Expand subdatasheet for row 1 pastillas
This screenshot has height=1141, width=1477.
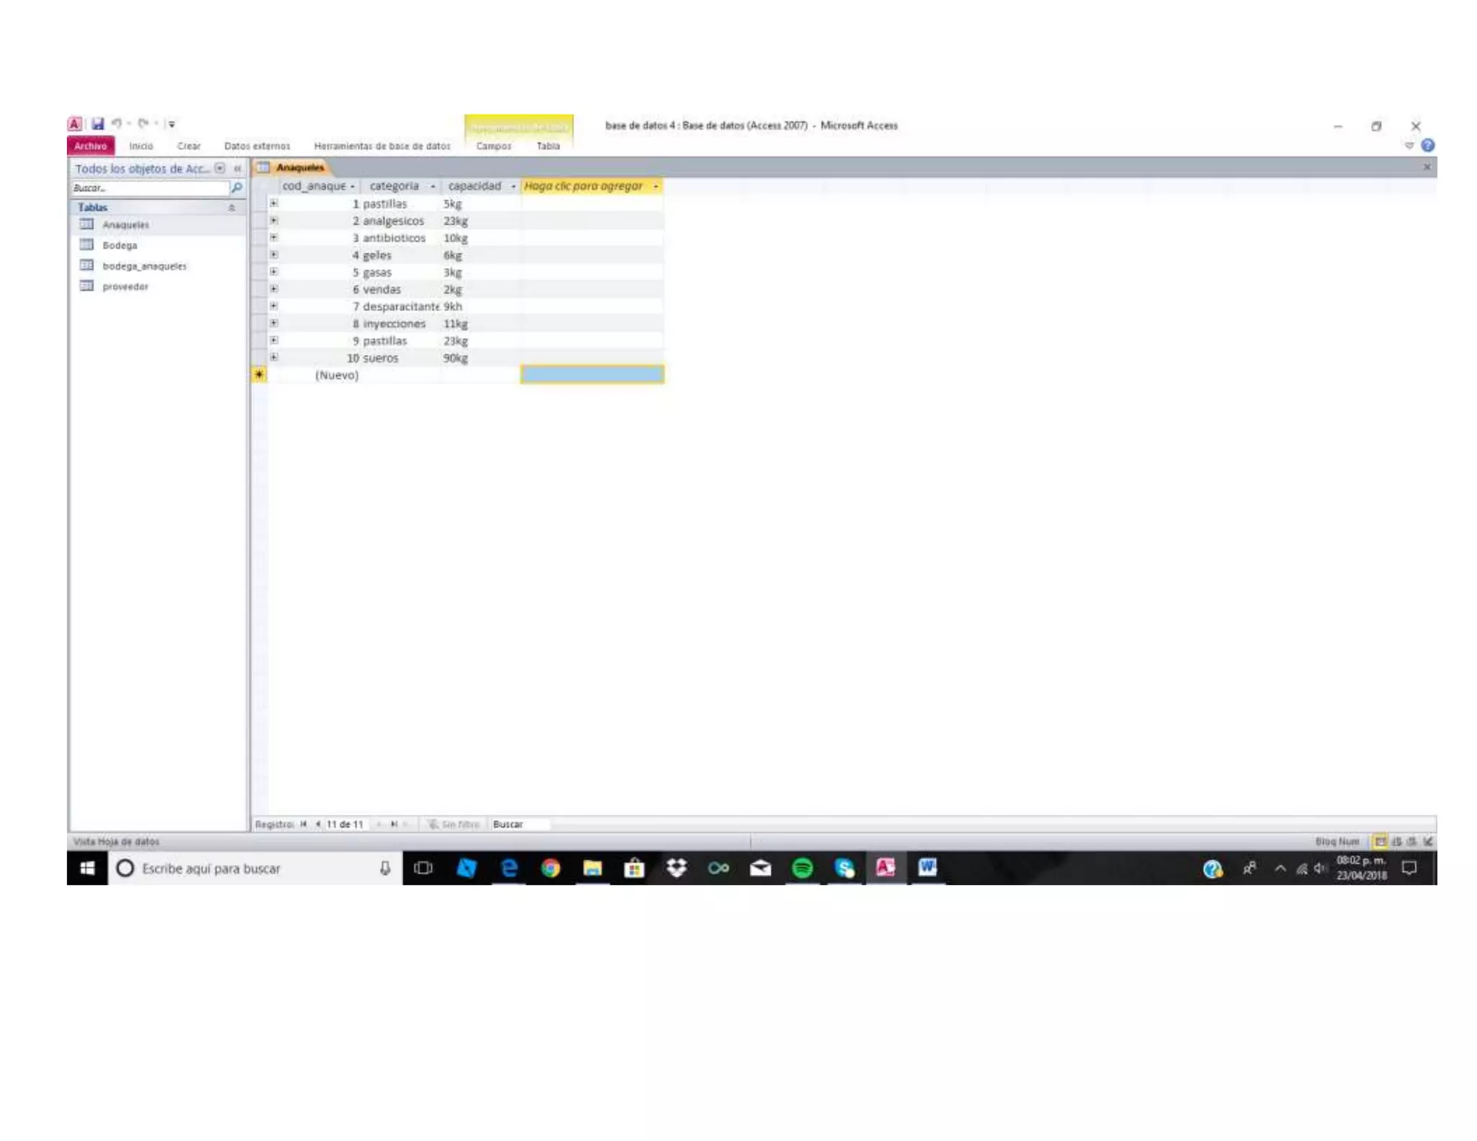tap(274, 203)
